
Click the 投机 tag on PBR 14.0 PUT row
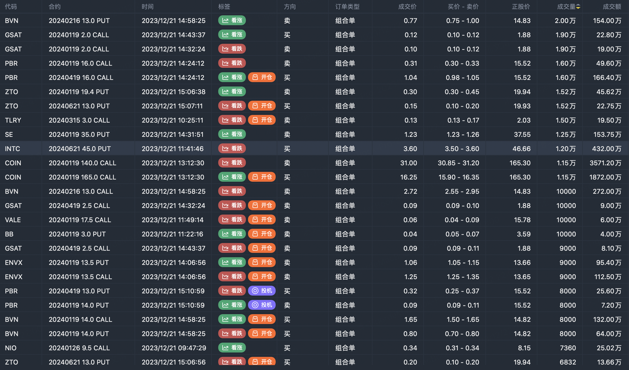tap(262, 305)
